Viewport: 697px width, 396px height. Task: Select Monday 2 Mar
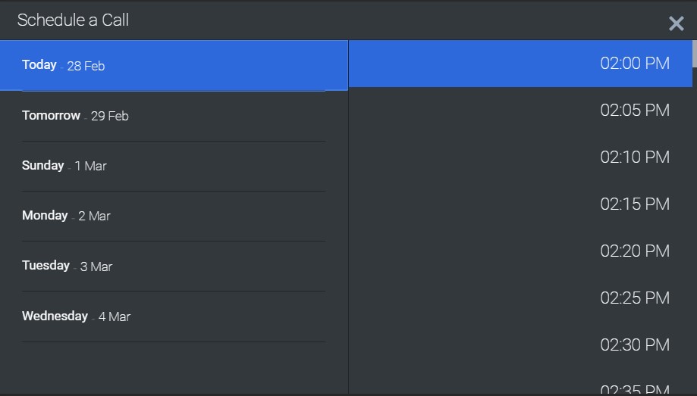pos(174,216)
